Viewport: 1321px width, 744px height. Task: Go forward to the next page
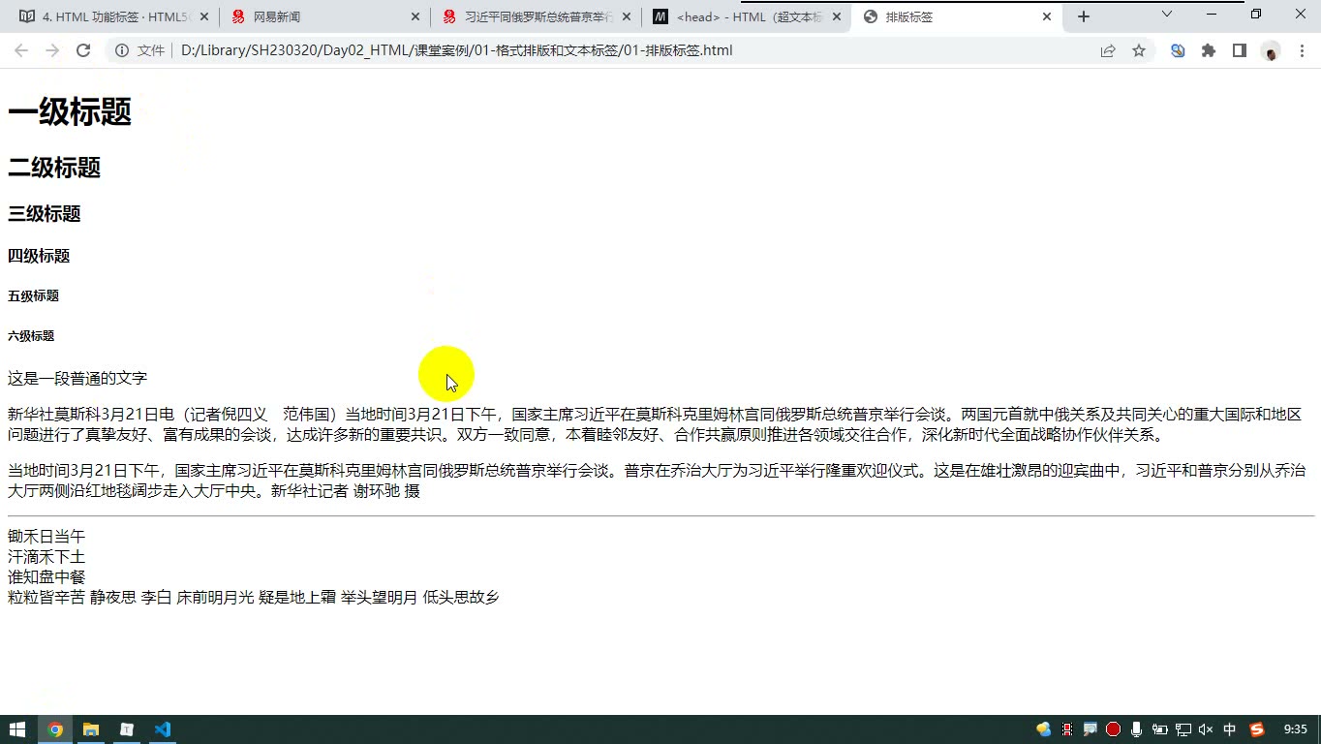[52, 50]
